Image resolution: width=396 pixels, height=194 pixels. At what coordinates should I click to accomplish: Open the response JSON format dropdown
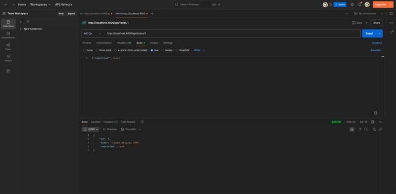coord(91,129)
